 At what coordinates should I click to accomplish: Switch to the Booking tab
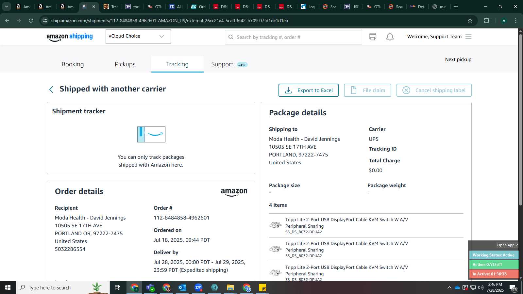[73, 64]
